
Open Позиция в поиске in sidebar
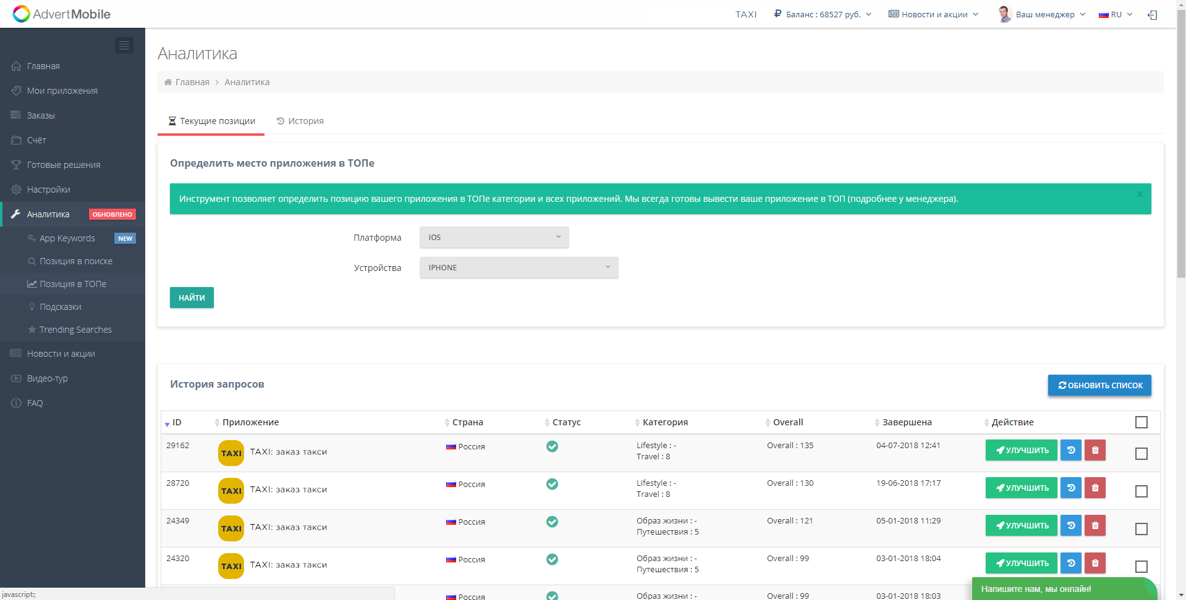pos(76,261)
